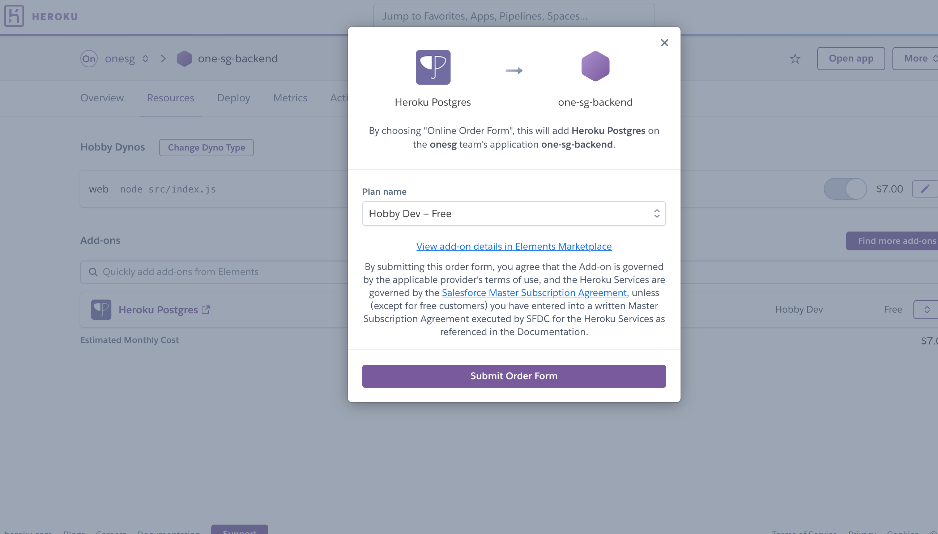
Task: Switch to the Resources tab
Action: [x=170, y=97]
